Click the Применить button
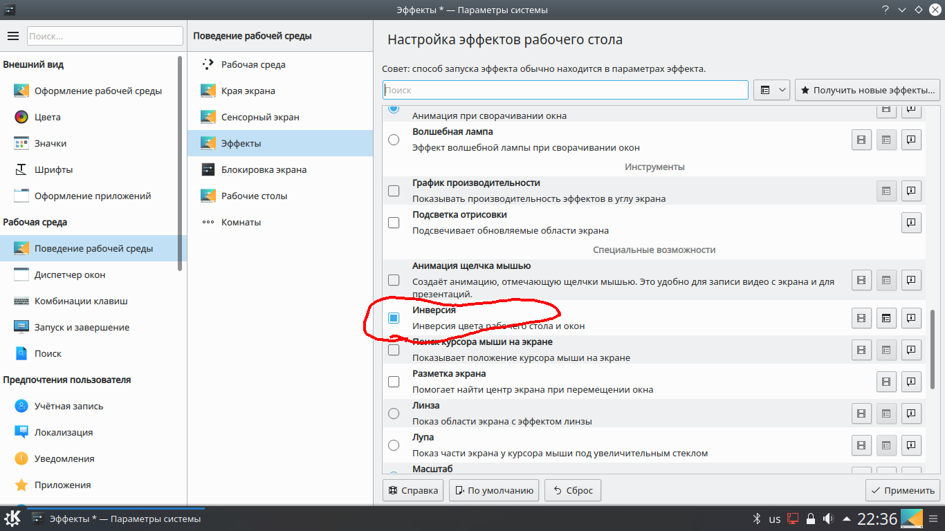 coord(903,490)
